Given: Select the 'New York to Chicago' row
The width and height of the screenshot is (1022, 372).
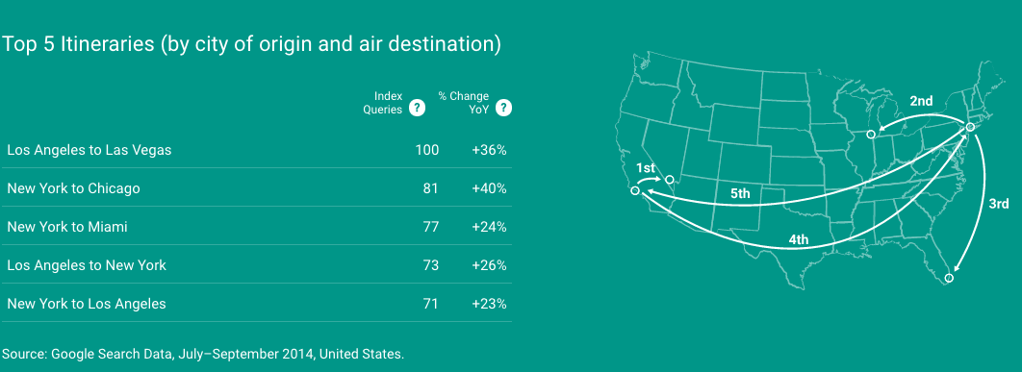Looking at the screenshot, I should pyautogui.click(x=256, y=188).
